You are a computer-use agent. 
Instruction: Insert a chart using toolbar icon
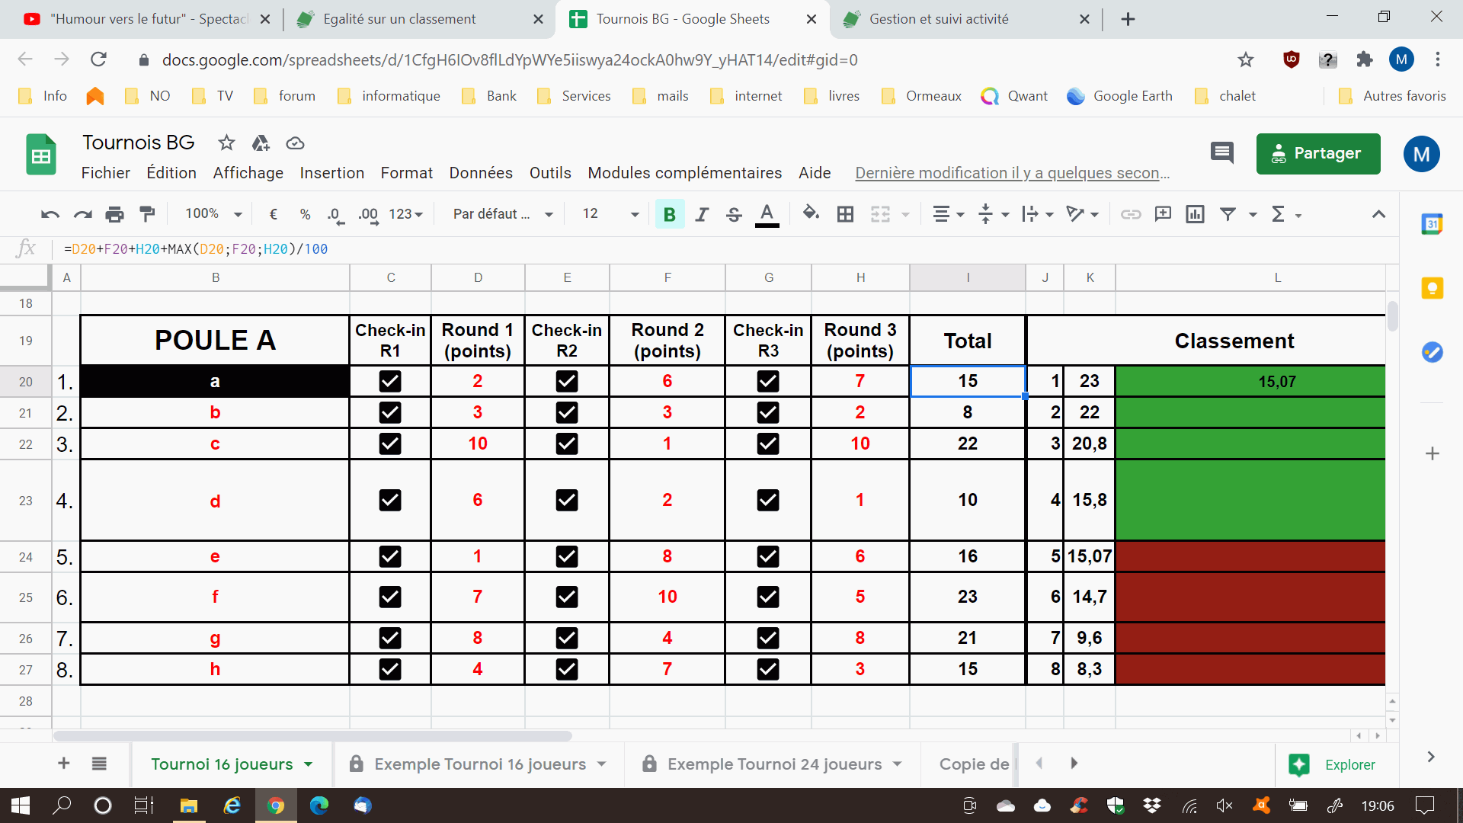tap(1195, 214)
